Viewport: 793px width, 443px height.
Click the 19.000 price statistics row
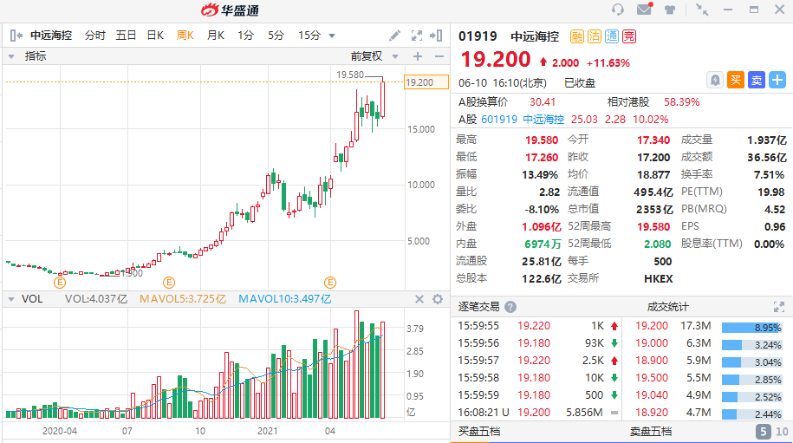(x=709, y=343)
